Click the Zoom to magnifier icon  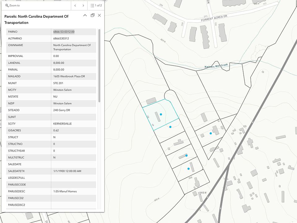[7, 6]
